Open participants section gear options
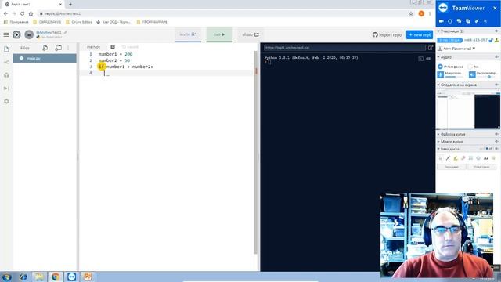The width and height of the screenshot is (501, 282). [x=496, y=31]
